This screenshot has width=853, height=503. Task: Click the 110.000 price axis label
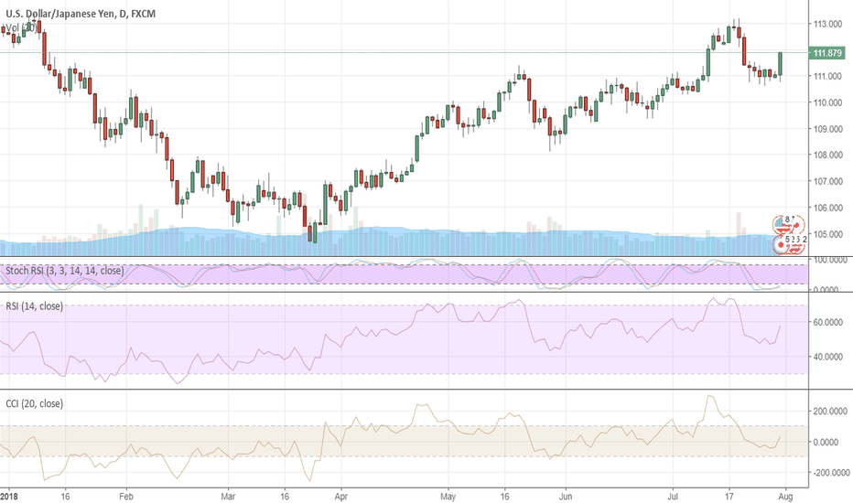coord(827,102)
